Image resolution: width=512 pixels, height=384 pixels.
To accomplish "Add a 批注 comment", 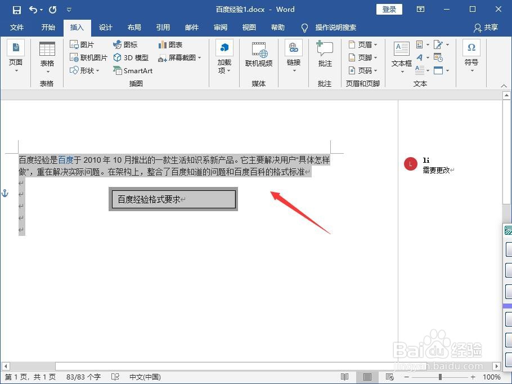I will pyautogui.click(x=325, y=54).
